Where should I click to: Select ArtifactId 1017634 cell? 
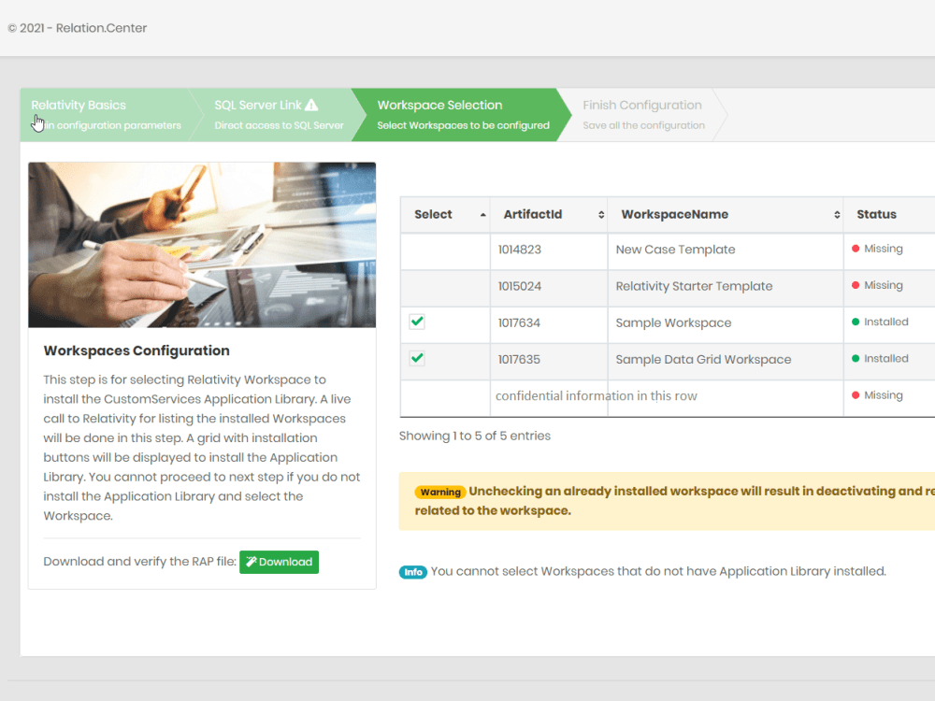[x=549, y=324]
